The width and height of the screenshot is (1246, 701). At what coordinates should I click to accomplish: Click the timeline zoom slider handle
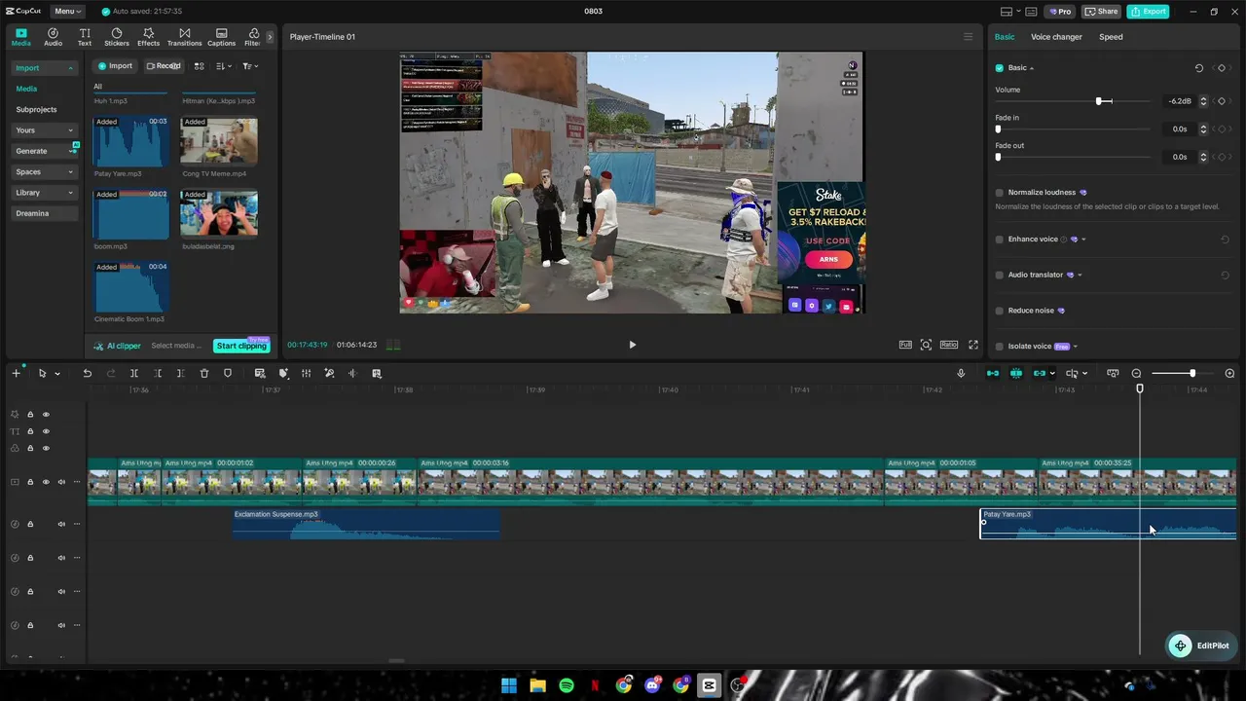coord(1192,374)
